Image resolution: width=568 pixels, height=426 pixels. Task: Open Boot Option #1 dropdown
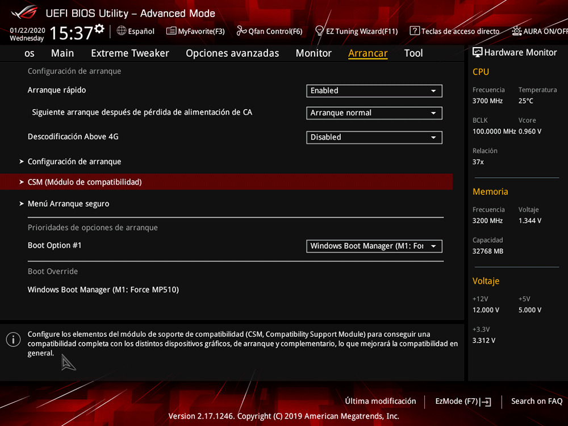point(374,246)
